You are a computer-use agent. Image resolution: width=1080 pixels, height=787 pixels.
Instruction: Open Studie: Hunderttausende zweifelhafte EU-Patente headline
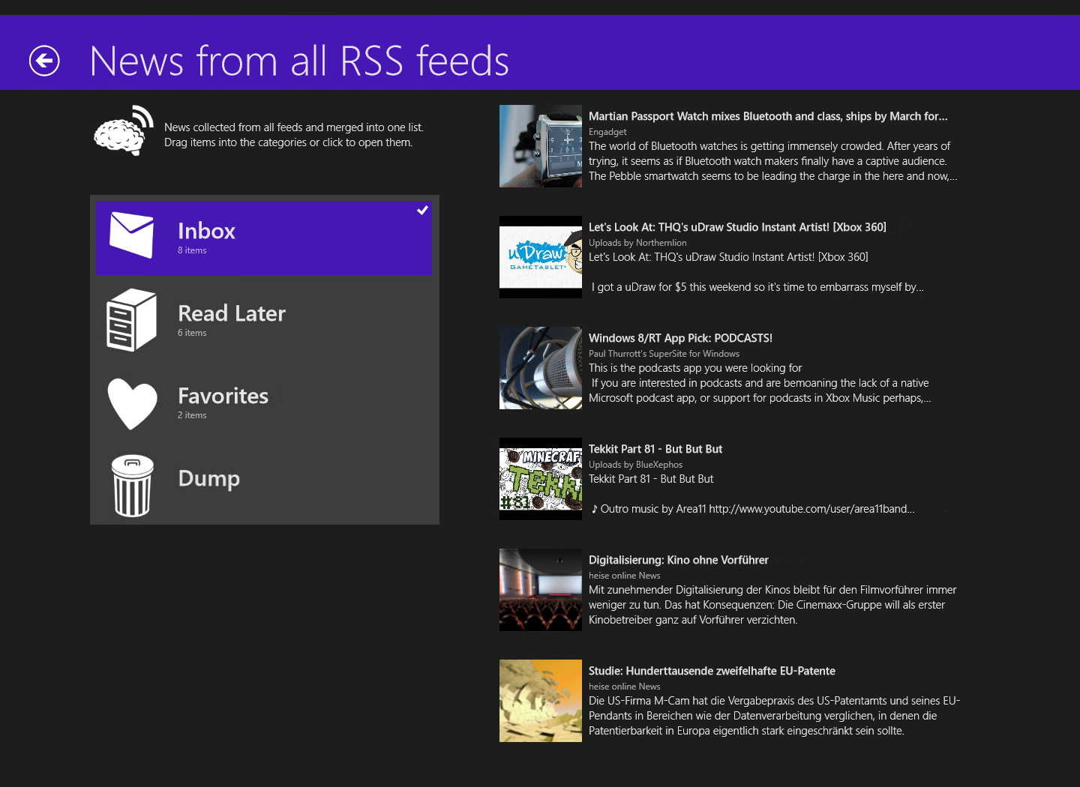coord(712,671)
